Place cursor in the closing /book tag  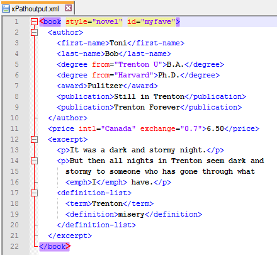click(55, 246)
